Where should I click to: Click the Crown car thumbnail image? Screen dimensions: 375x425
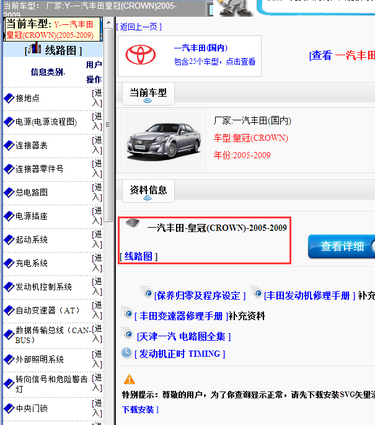(163, 140)
